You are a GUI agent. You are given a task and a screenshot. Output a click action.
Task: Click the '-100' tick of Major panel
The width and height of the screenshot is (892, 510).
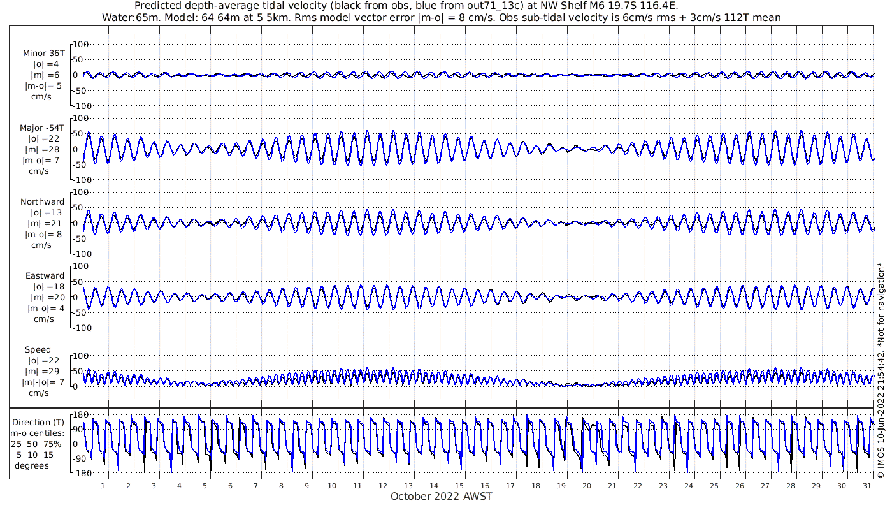coord(82,180)
